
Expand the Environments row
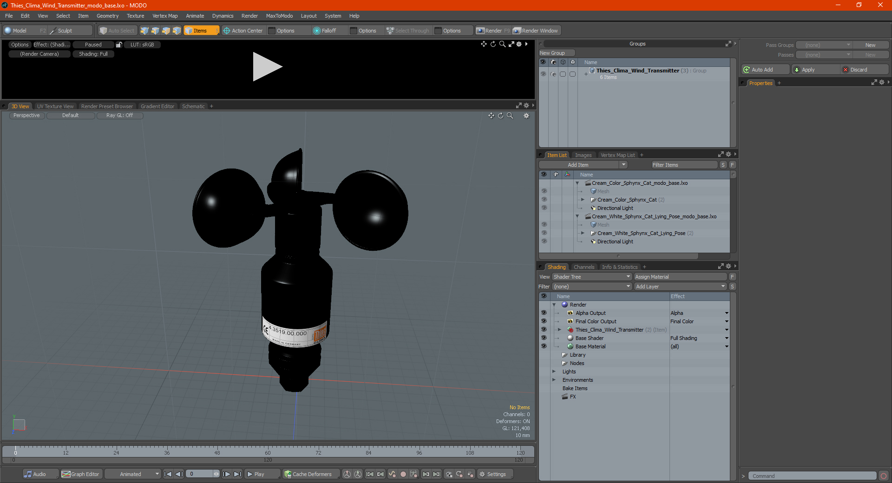pyautogui.click(x=554, y=380)
